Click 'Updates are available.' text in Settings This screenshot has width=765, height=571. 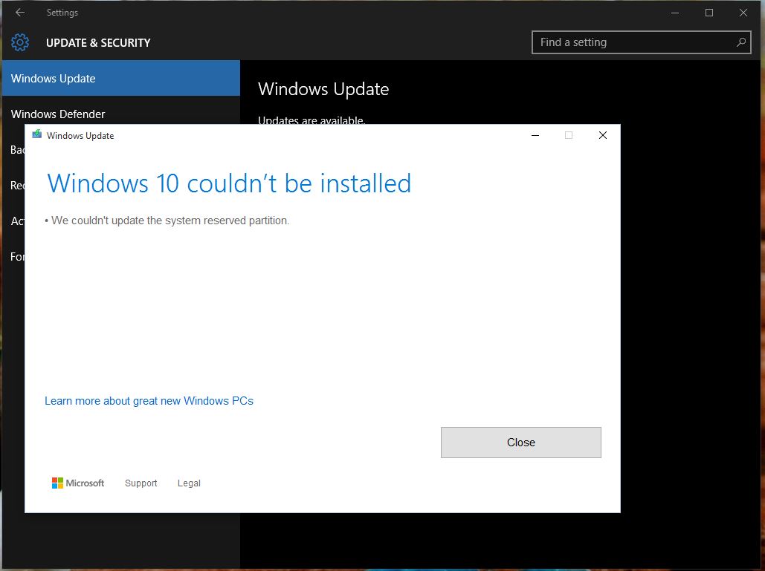(312, 120)
